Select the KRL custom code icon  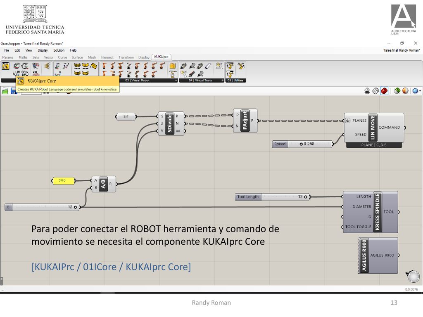pos(36,73)
